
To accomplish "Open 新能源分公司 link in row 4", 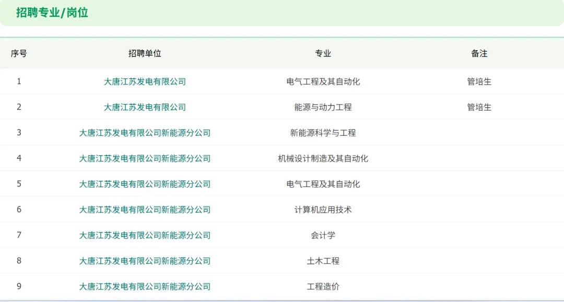I will tap(145, 158).
